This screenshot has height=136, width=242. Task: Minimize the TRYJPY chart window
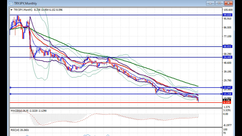pyautogui.click(x=210, y=3)
